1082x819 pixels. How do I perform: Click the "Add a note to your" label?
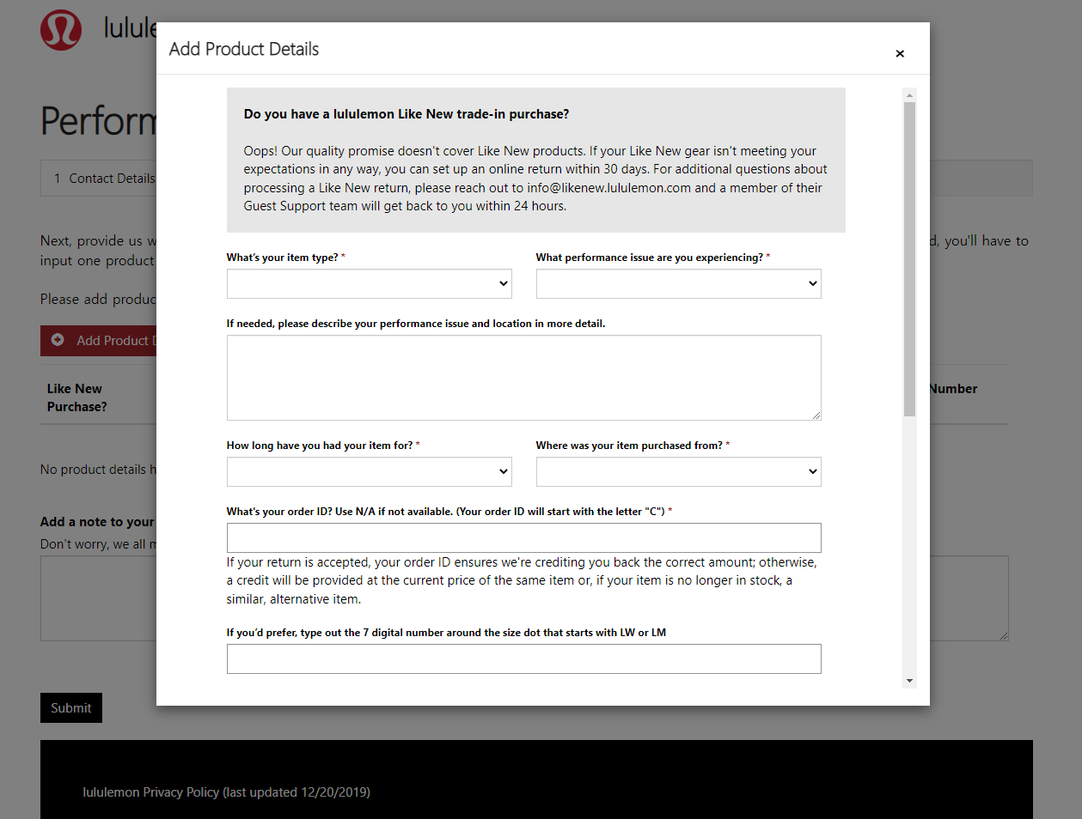click(x=97, y=522)
